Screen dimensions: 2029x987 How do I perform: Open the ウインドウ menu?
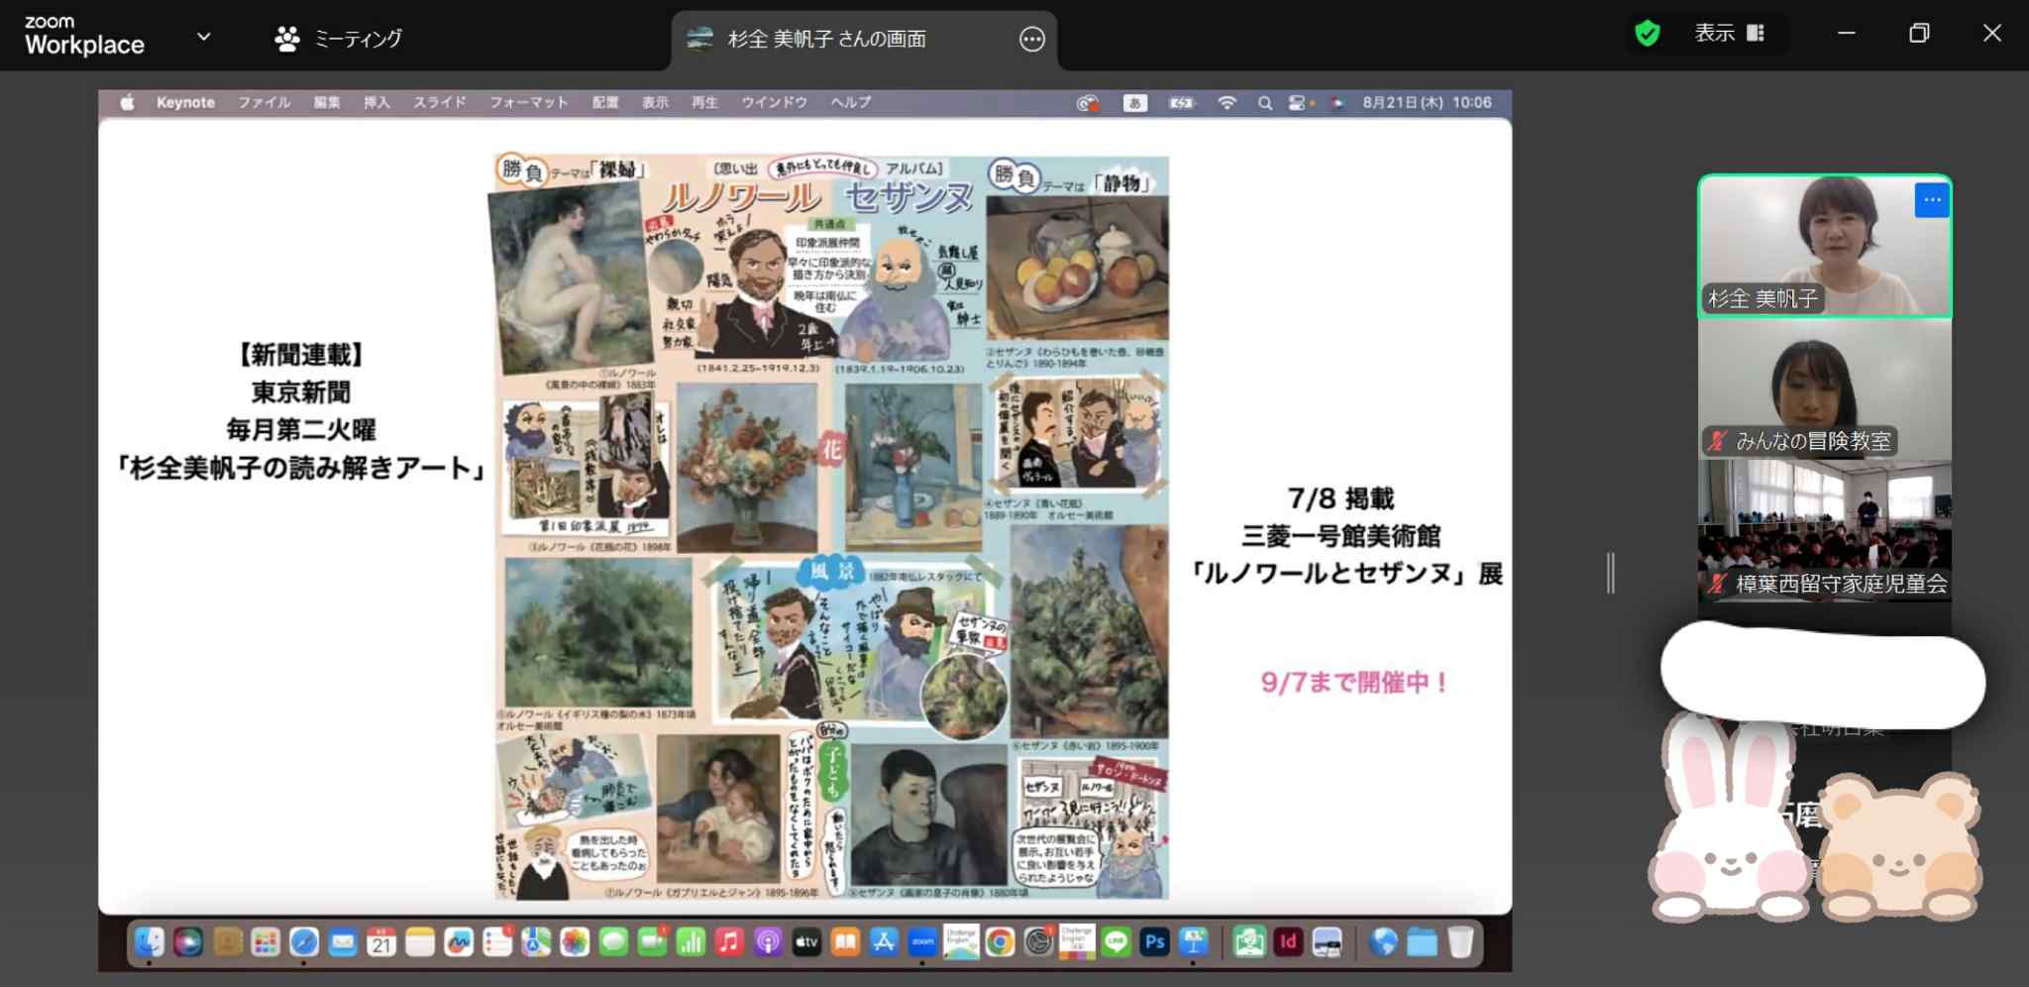pyautogui.click(x=774, y=102)
